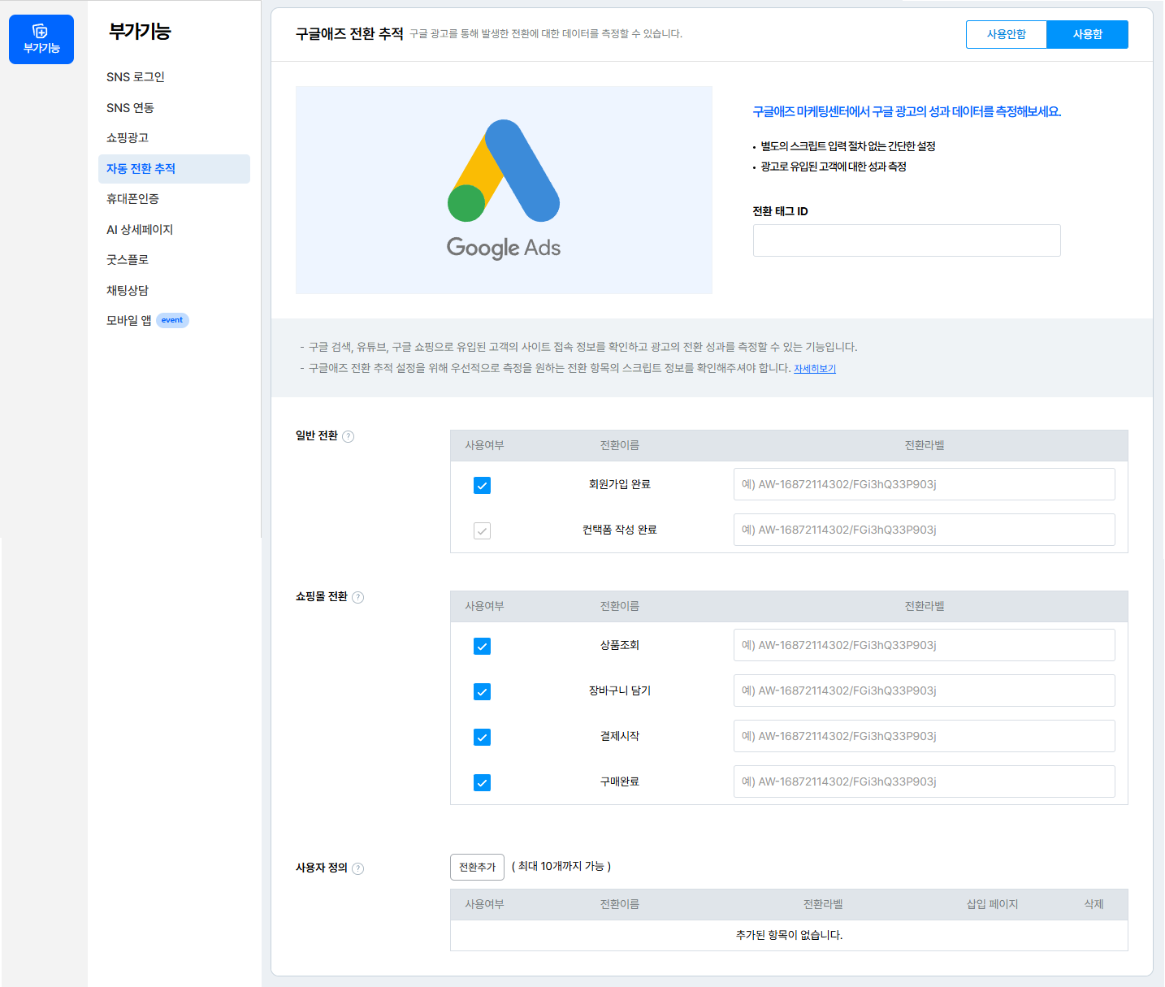Viewport: 1165px width, 987px height.
Task: Click the 전환 태그 ID field label
Action: [x=780, y=211]
